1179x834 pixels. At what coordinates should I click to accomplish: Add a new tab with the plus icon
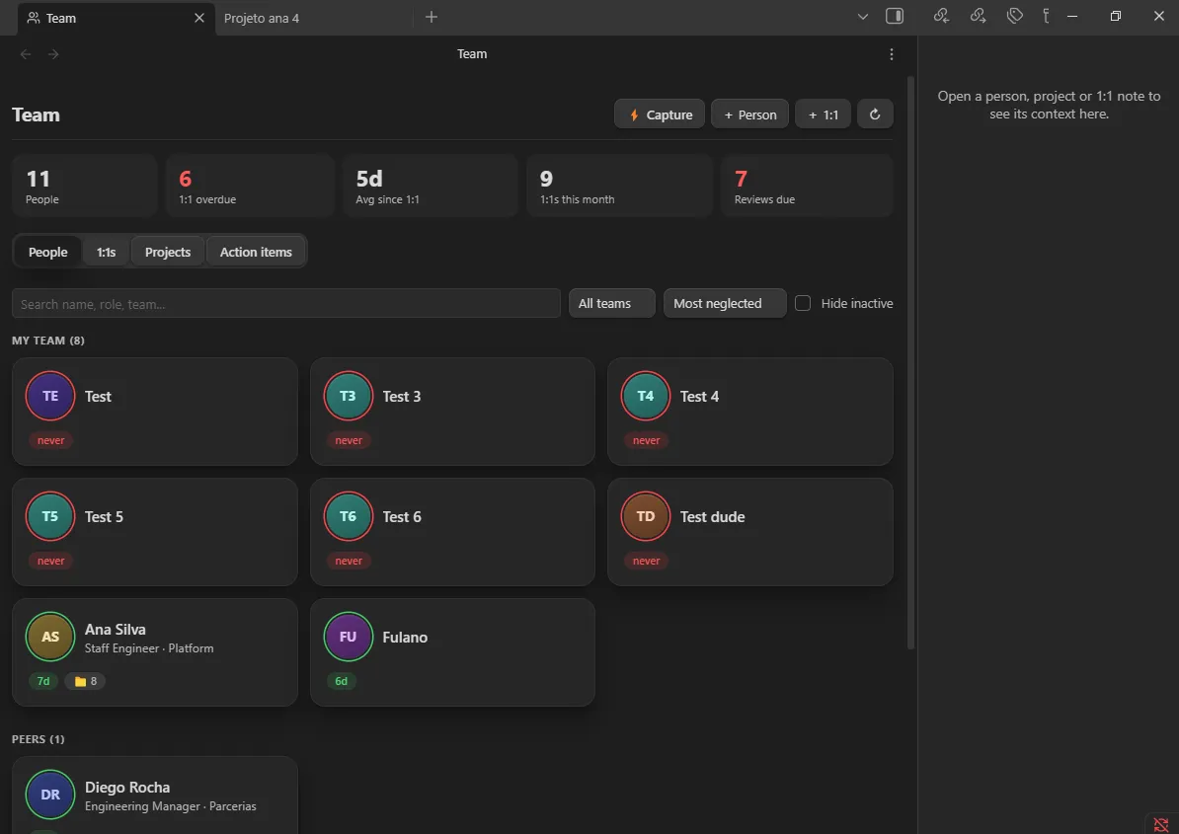click(x=431, y=17)
